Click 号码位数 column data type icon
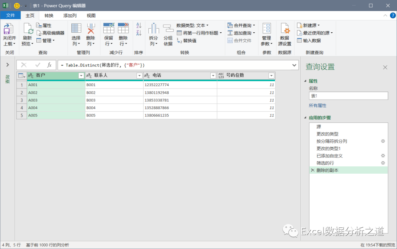The width and height of the screenshot is (397, 249). click(221, 75)
